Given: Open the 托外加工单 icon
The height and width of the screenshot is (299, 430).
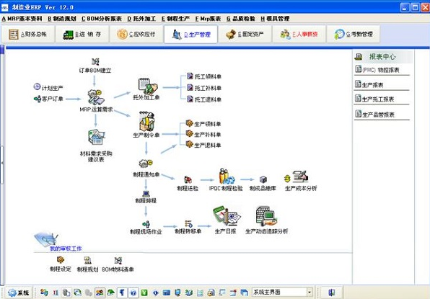Looking at the screenshot, I should pos(148,86).
